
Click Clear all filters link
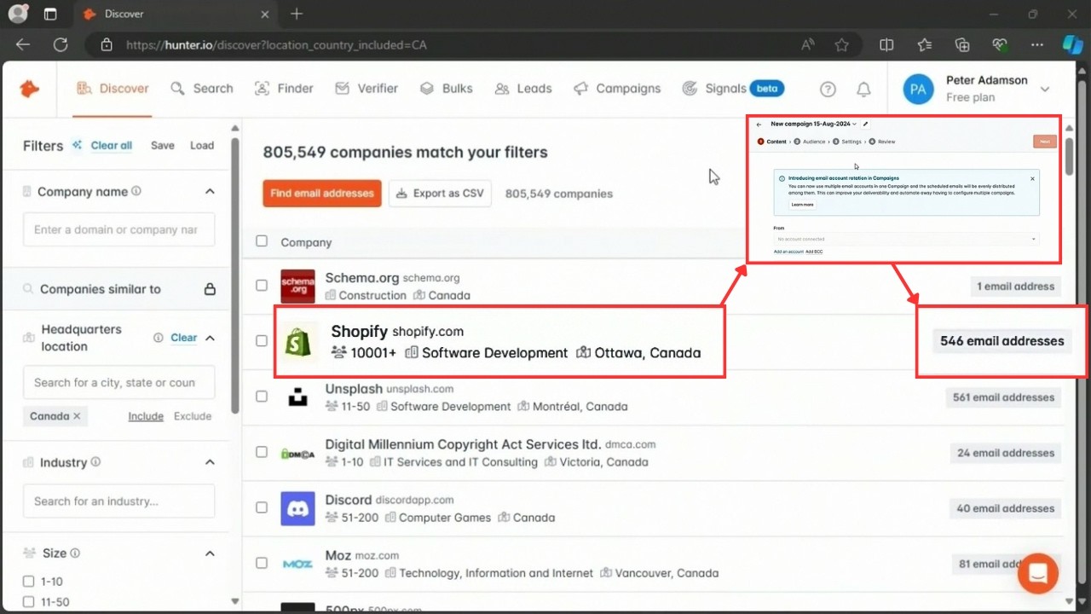click(112, 145)
